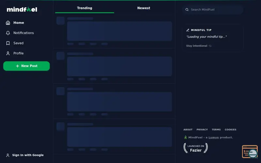Open Profile person icon
Viewport: 261px width, 163px height.
tap(8, 53)
